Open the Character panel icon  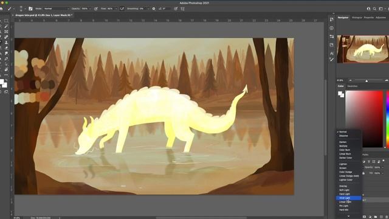tap(332, 54)
